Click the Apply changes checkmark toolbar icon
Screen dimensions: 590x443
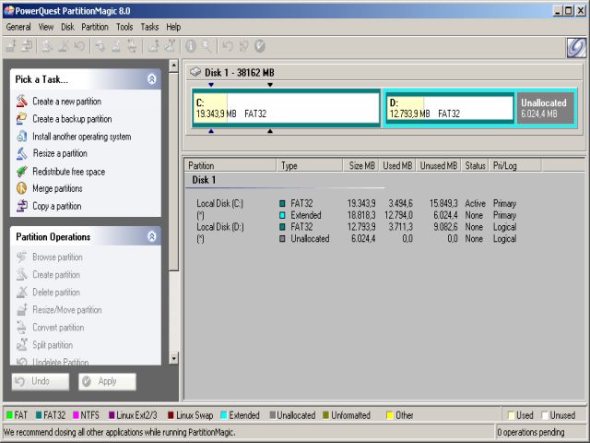260,46
